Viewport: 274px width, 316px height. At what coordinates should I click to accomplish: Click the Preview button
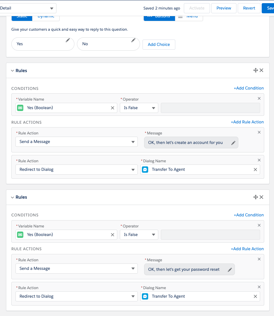(x=224, y=8)
